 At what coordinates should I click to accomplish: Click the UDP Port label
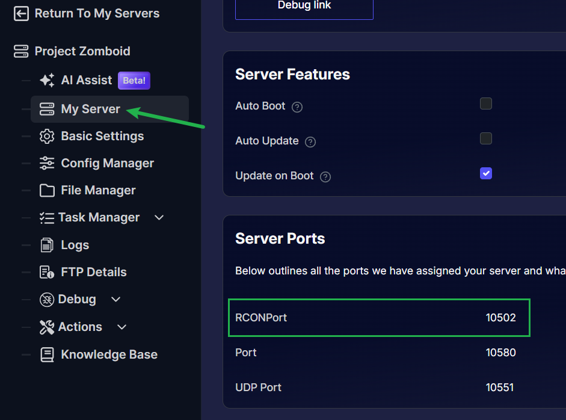click(259, 388)
